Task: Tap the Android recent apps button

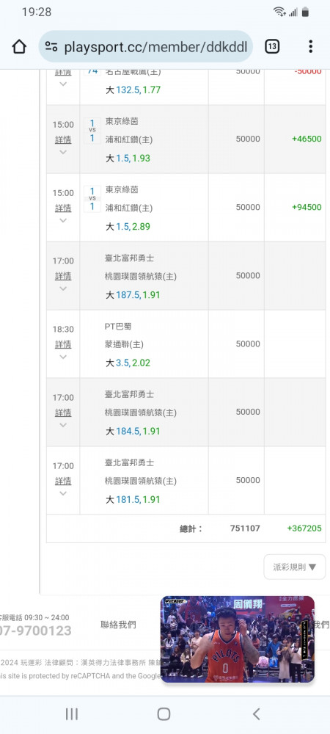Action: coord(72,713)
